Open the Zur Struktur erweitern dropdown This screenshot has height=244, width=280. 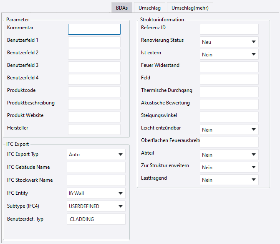coord(229,168)
